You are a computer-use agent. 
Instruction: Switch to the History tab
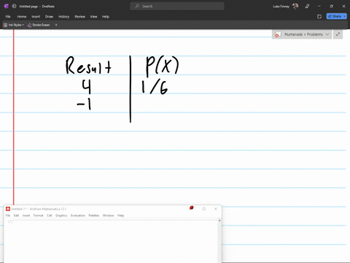click(x=63, y=17)
